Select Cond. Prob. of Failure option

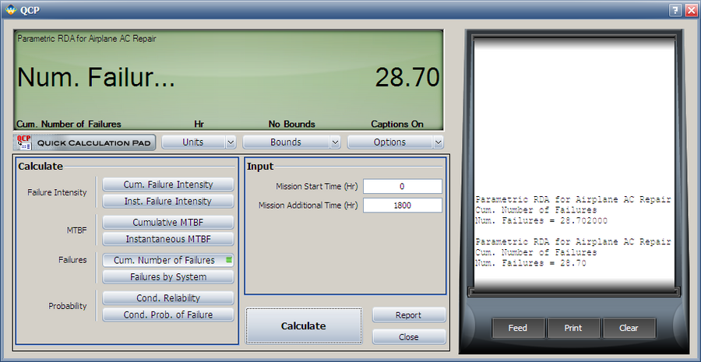coord(168,315)
